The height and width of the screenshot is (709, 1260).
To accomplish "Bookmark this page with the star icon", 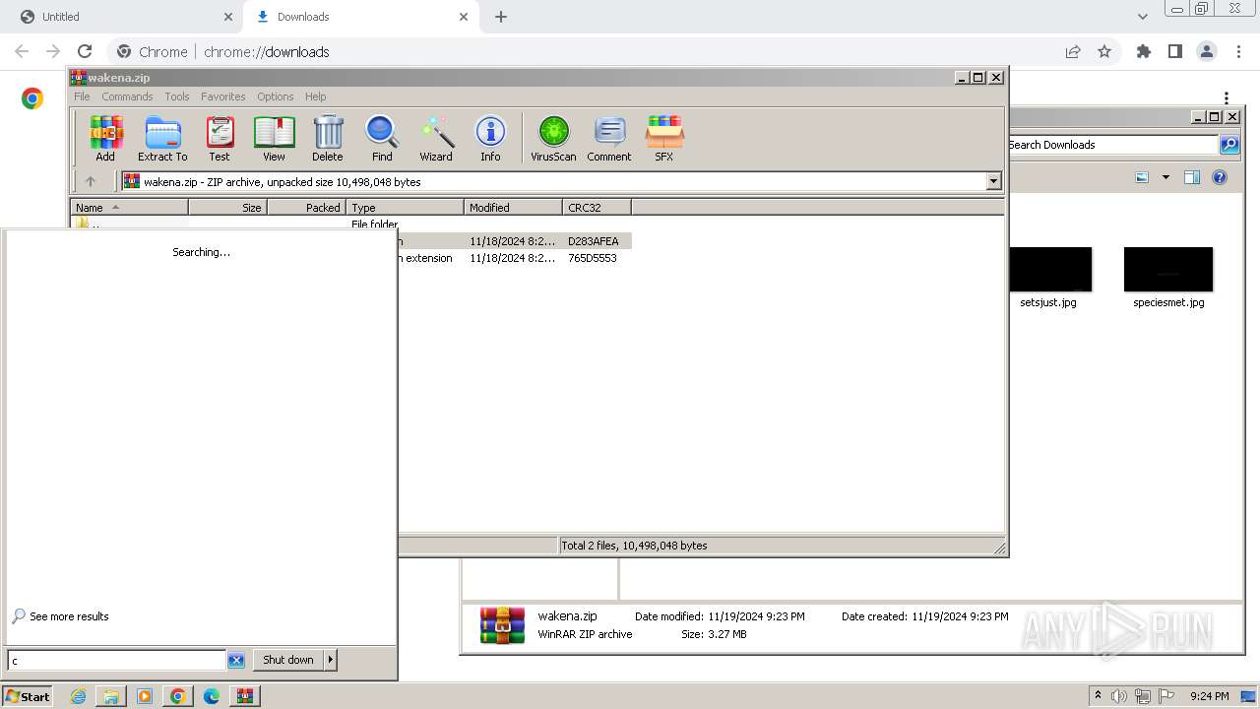I will [1104, 51].
